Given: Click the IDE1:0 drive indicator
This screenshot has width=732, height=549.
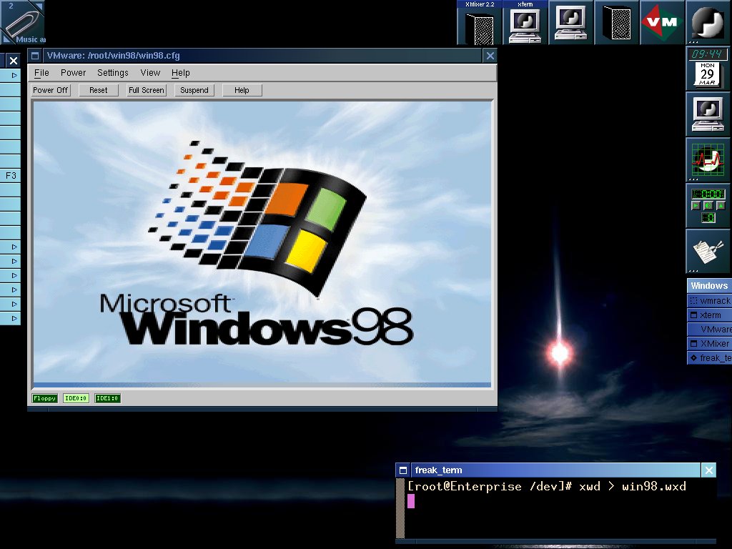Looking at the screenshot, I should [108, 398].
